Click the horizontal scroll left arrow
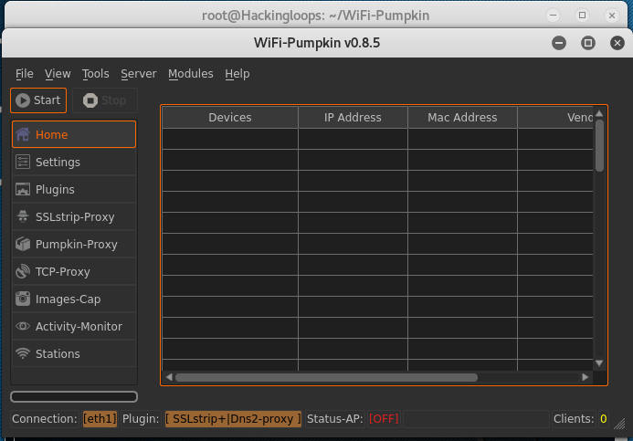The width and height of the screenshot is (633, 441). pos(169,377)
